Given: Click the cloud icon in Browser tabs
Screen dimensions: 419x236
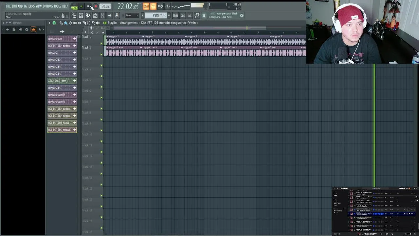Looking at the screenshot, I should pyautogui.click(x=33, y=29).
